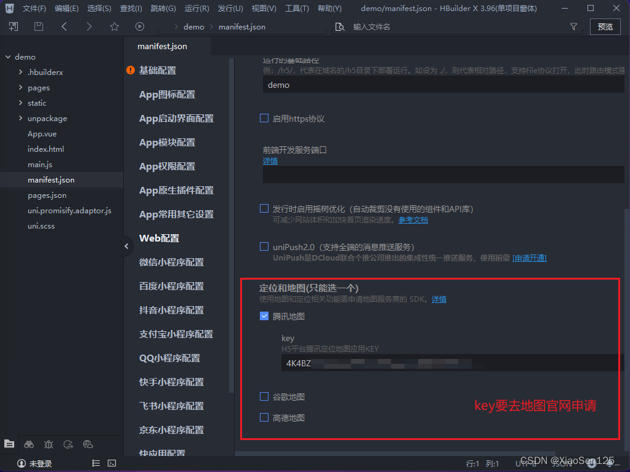Click the Run (play) icon in toolbar
Image resolution: width=630 pixels, height=472 pixels.
tap(140, 26)
